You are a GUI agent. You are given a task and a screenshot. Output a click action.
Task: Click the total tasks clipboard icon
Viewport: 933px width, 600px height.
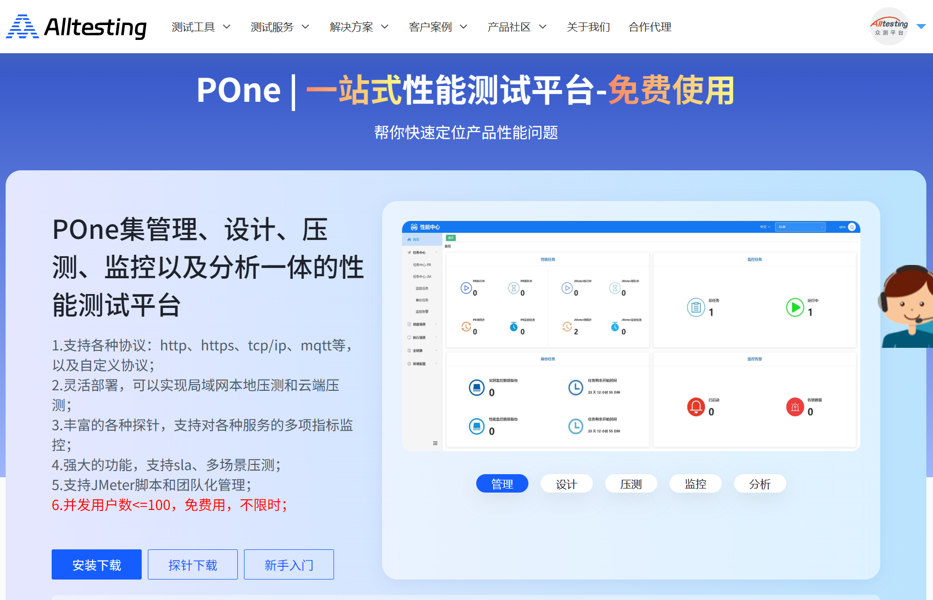pyautogui.click(x=696, y=307)
